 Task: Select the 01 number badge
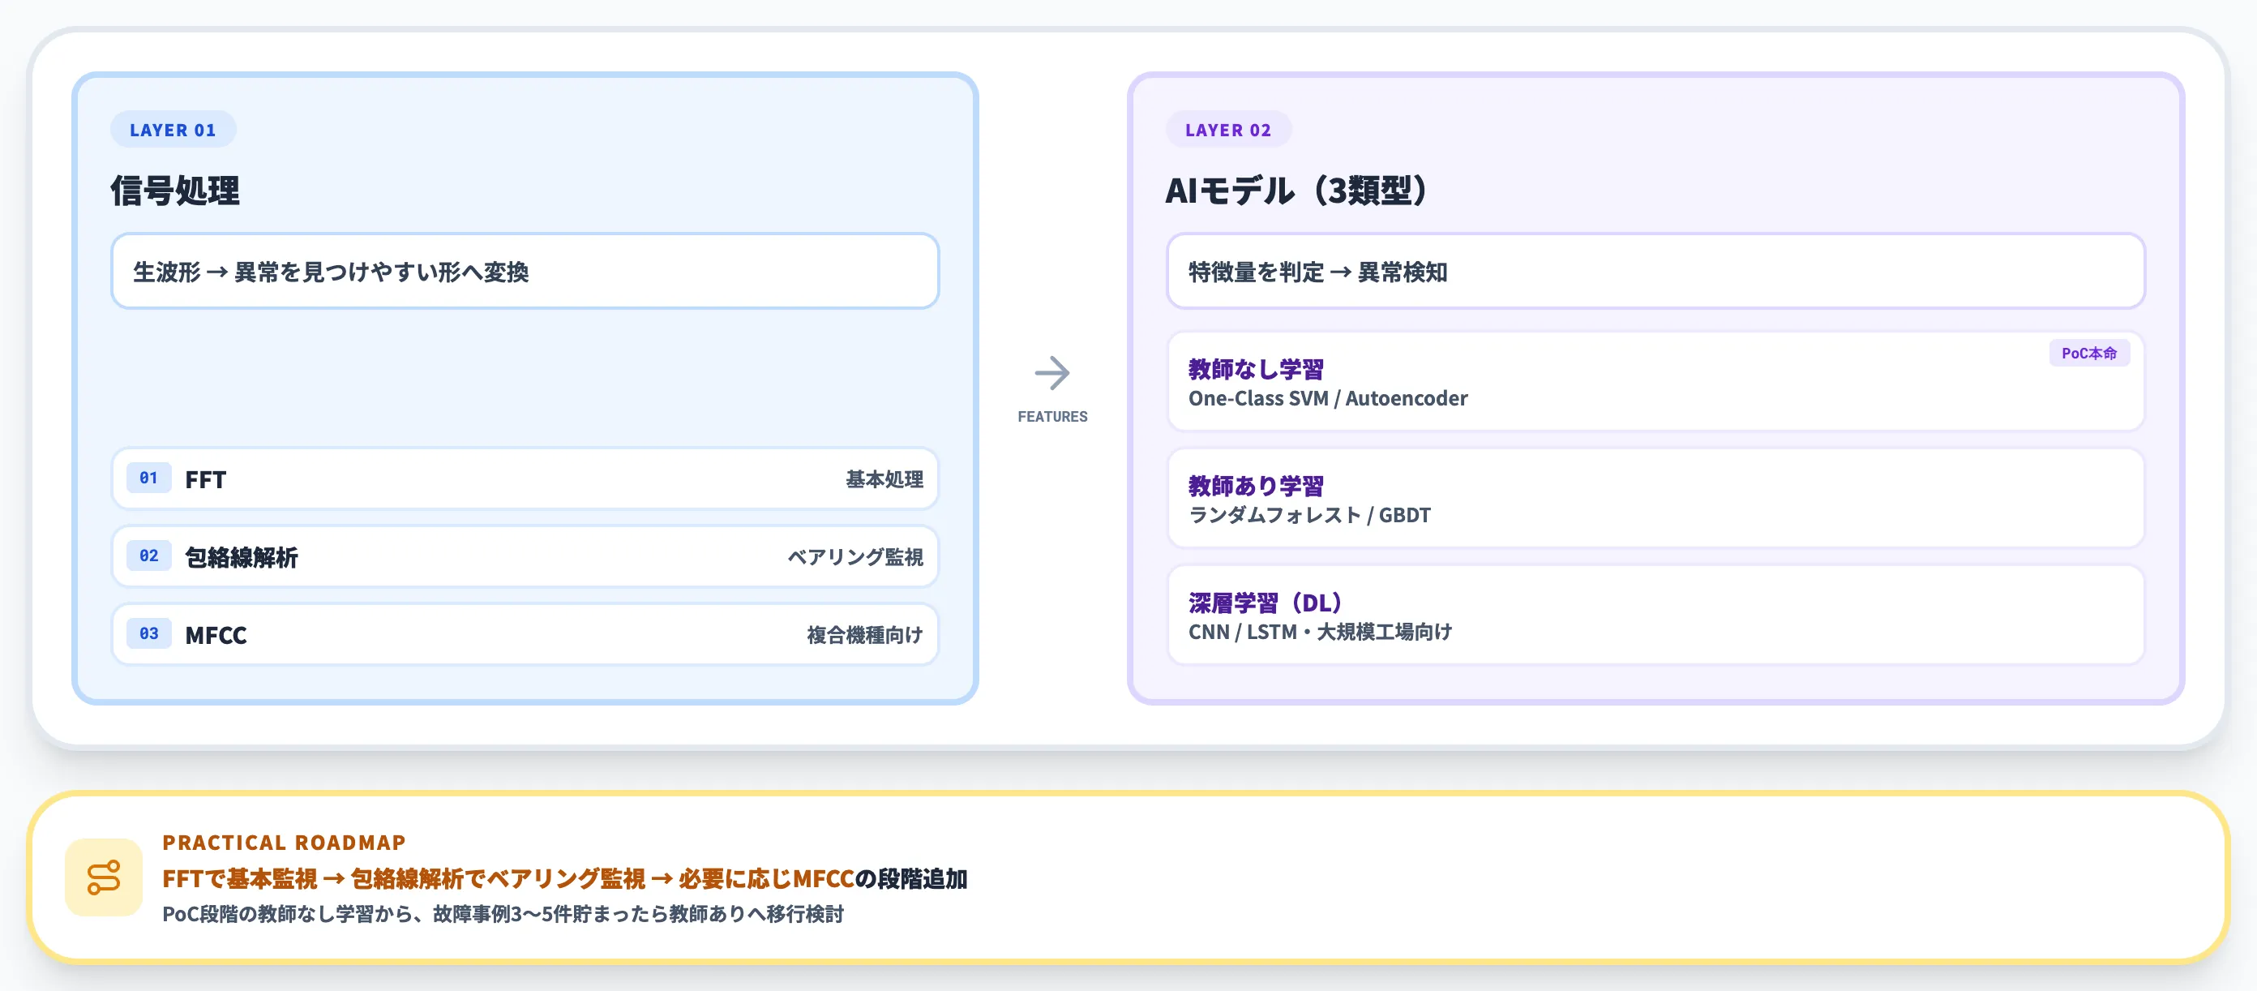tap(149, 478)
